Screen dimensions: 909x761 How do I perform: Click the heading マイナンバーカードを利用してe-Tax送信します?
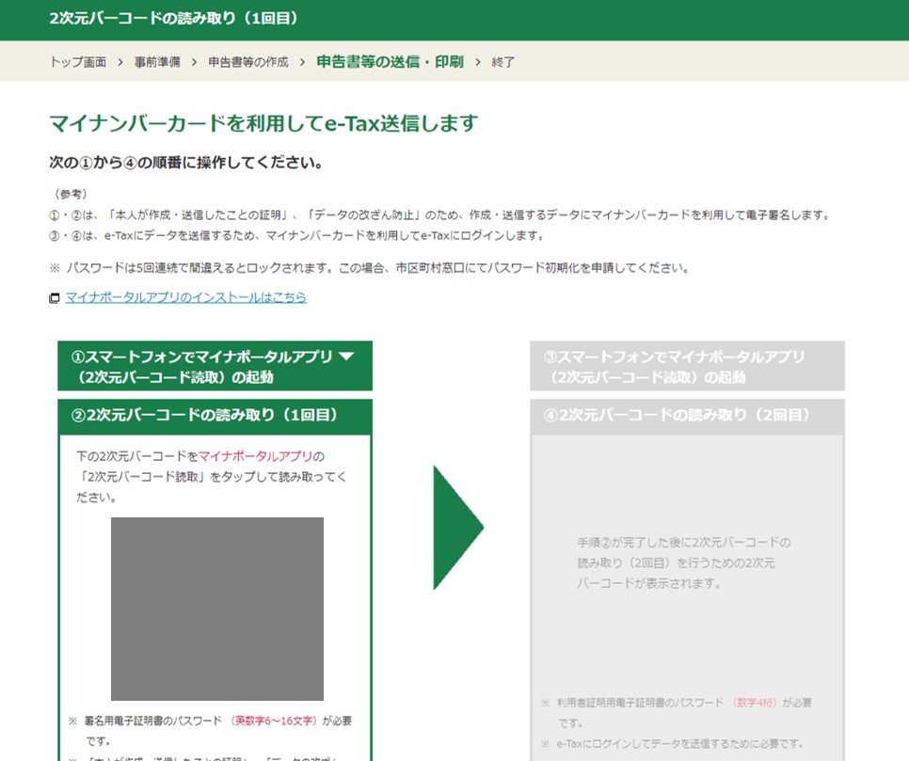click(x=263, y=123)
